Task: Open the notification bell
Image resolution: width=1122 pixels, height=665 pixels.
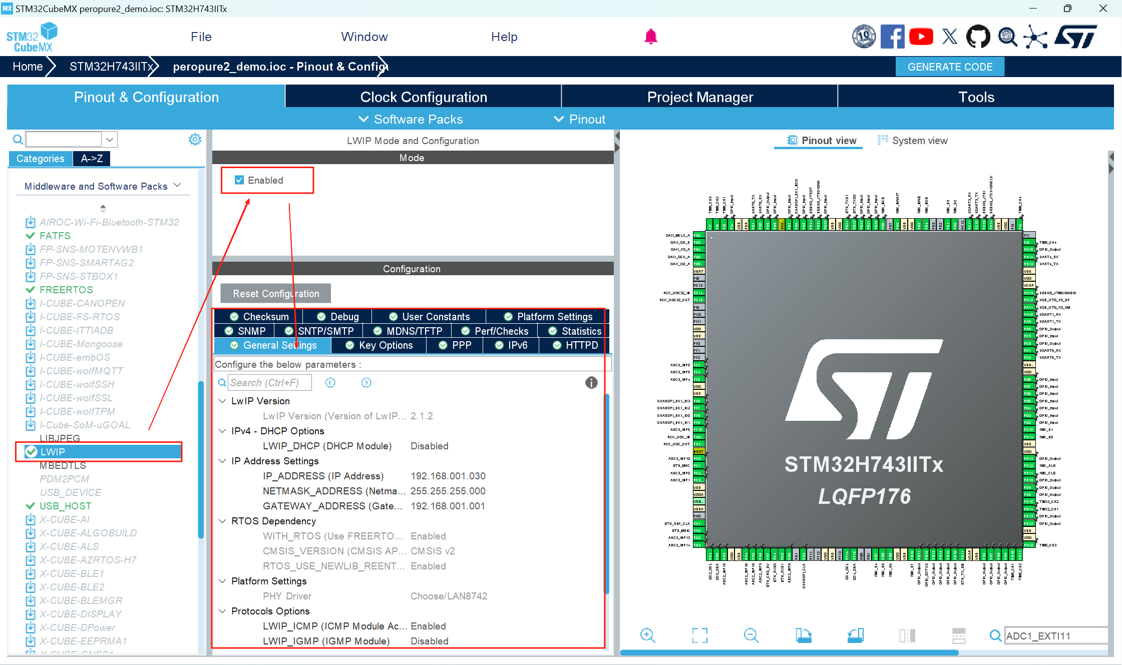Action: (650, 37)
